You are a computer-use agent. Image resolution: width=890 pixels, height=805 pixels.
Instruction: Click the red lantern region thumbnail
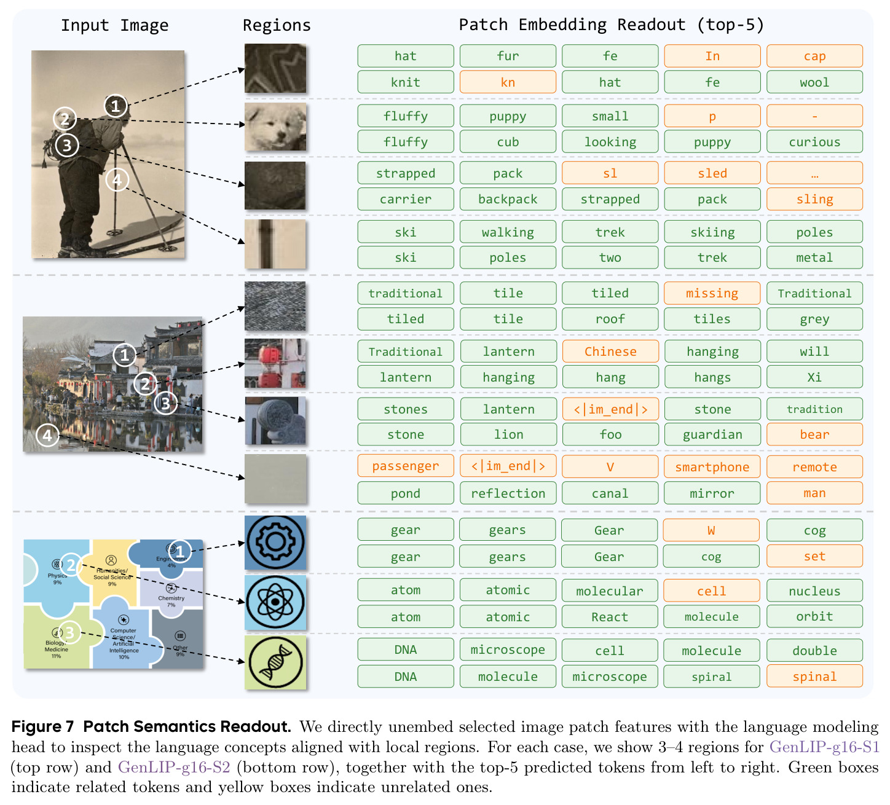(275, 363)
